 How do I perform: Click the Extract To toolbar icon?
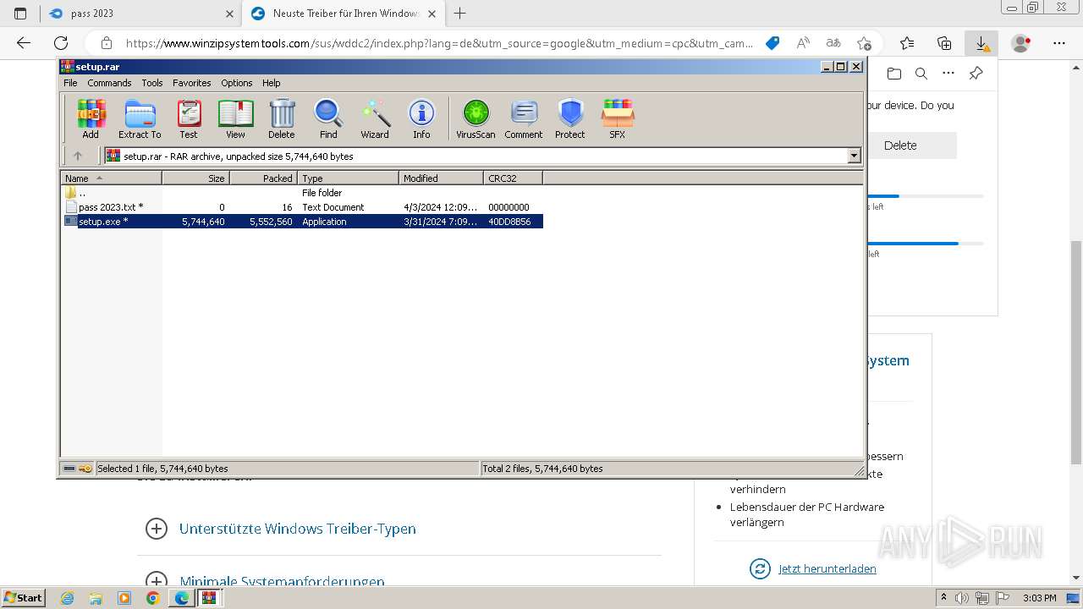140,119
